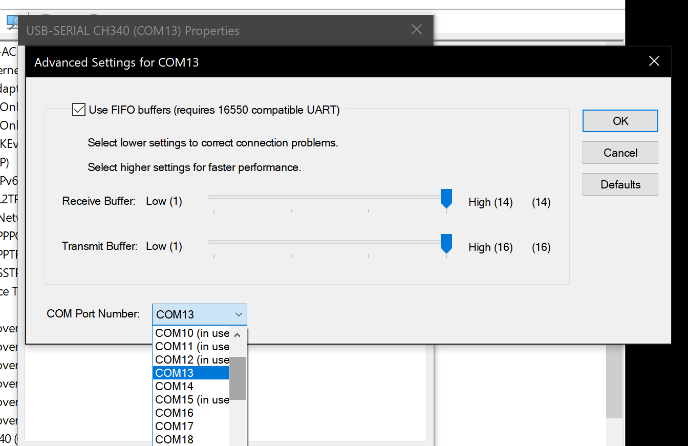
Task: Select highlighted COM13 in list
Action: [x=191, y=373]
